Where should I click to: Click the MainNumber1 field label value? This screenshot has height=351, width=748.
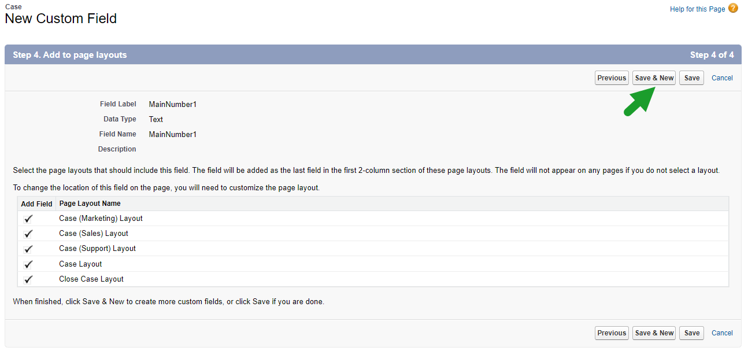pos(172,105)
